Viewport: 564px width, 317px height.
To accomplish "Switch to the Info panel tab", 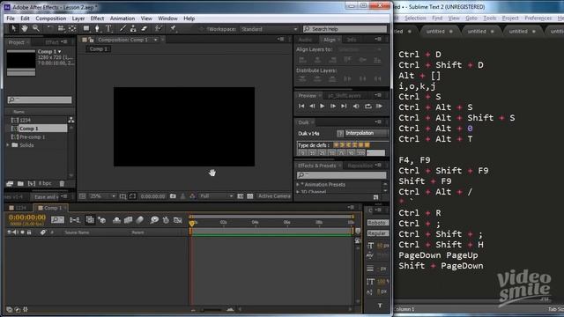I will tap(352, 40).
